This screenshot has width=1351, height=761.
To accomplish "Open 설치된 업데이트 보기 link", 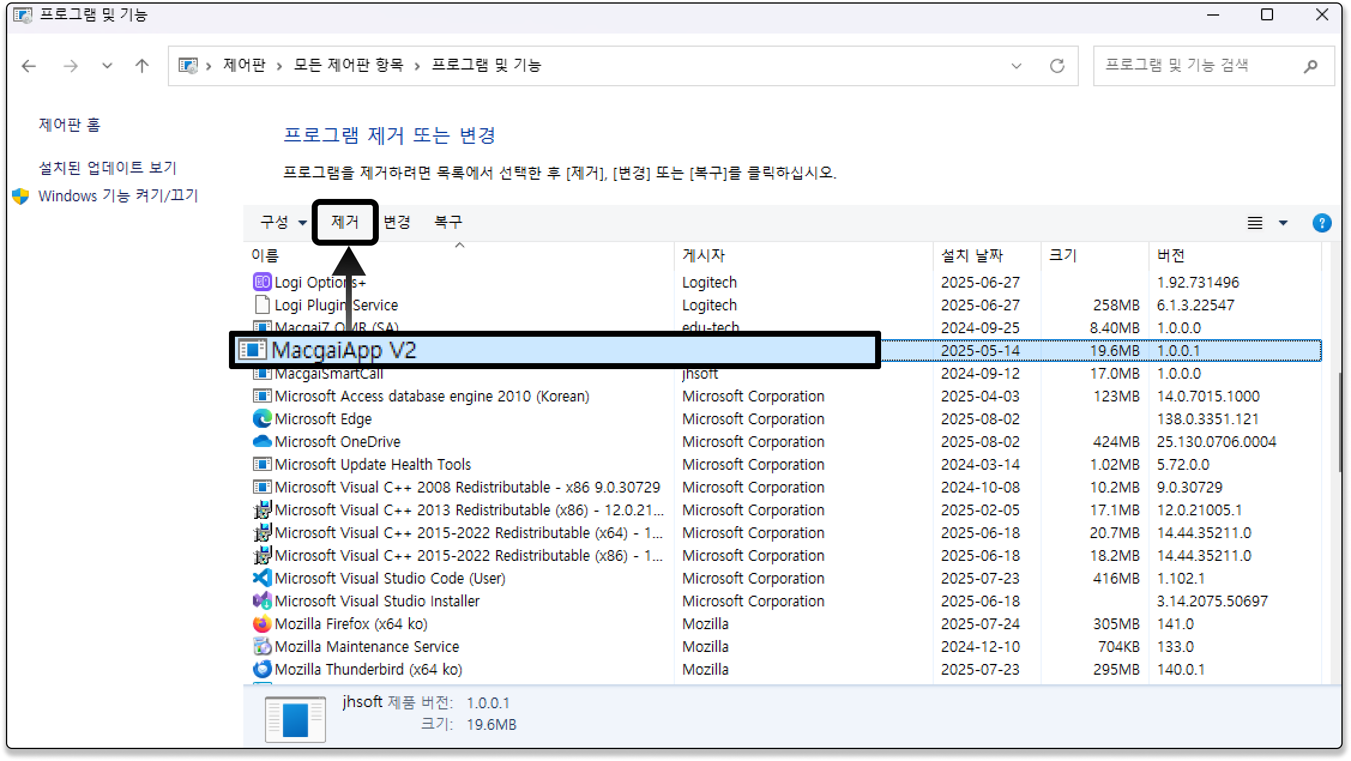I will click(107, 168).
